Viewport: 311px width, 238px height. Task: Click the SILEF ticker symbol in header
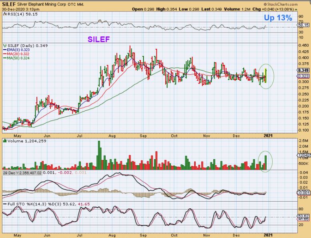click(9, 4)
